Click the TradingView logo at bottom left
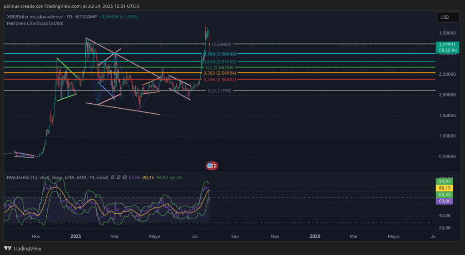Image resolution: width=465 pixels, height=255 pixels. click(x=22, y=248)
